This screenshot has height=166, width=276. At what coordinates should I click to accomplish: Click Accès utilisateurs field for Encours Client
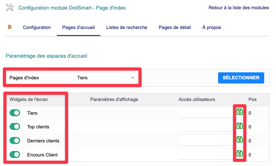[205, 155]
